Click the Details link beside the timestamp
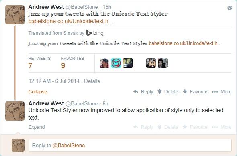The height and width of the screenshot is (156, 237). tap(92, 81)
